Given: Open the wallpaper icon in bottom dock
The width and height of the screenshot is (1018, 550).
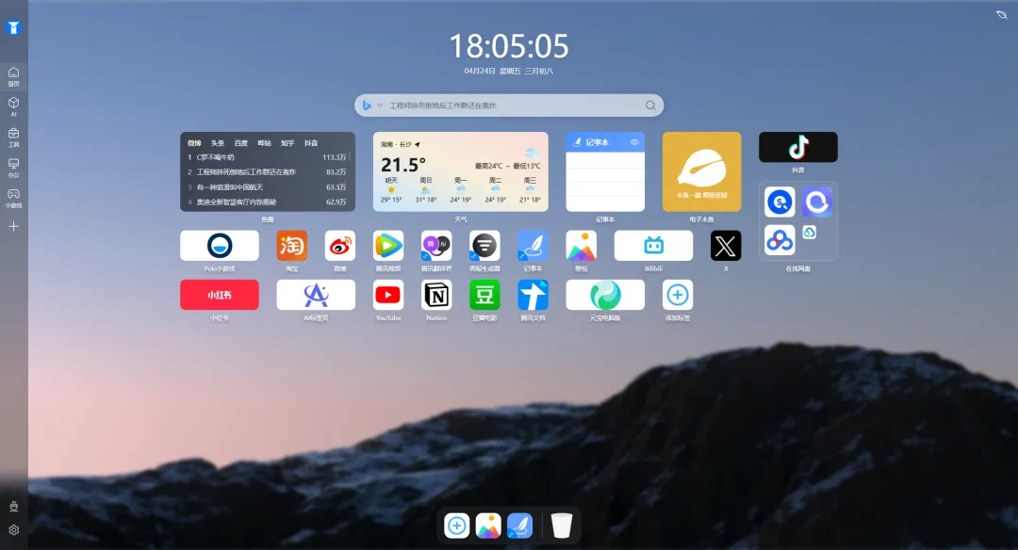Looking at the screenshot, I should coord(488,526).
